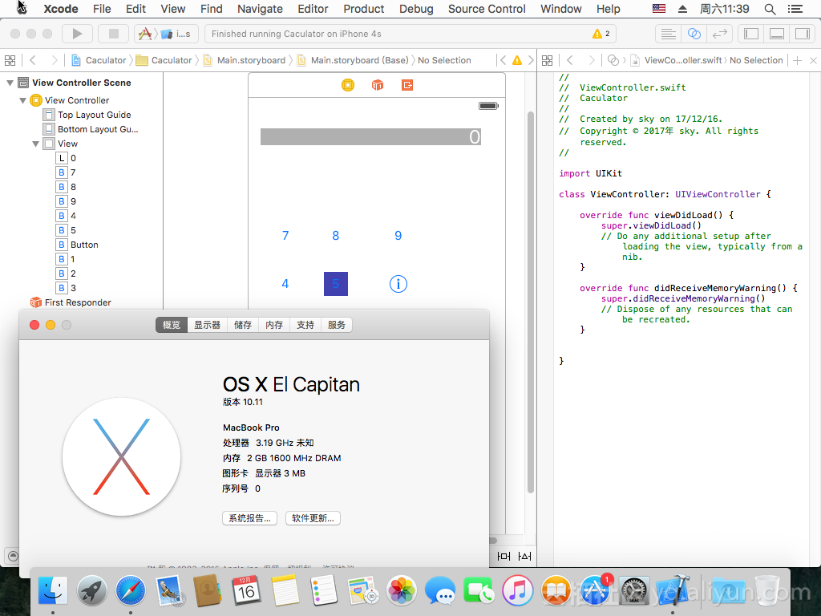Select Bottom Layout Guide in outline
The width and height of the screenshot is (821, 616).
point(97,129)
